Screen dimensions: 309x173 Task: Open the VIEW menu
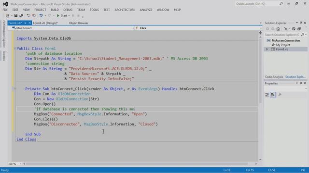pyautogui.click(x=26, y=10)
